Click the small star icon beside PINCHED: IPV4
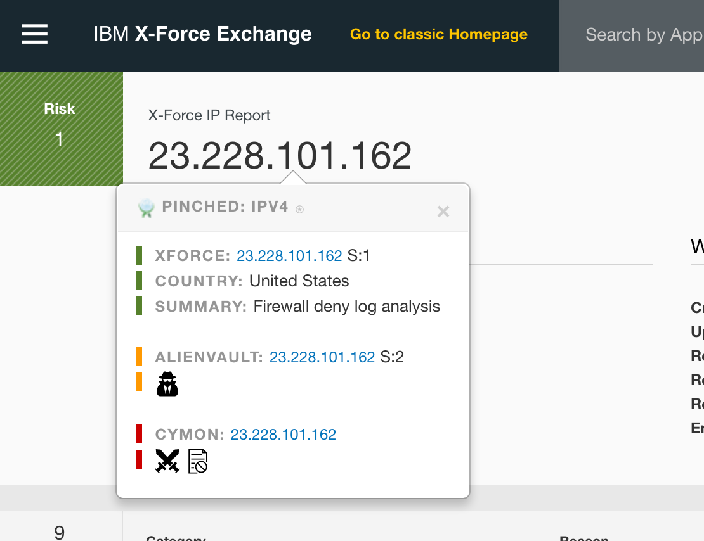Image resolution: width=704 pixels, height=541 pixels. [299, 210]
